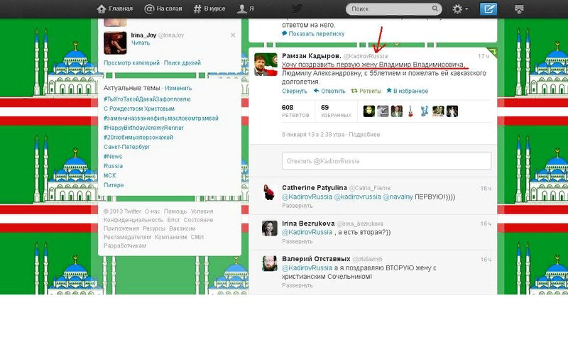Open trend МСК
The image size is (568, 359).
point(110,175)
